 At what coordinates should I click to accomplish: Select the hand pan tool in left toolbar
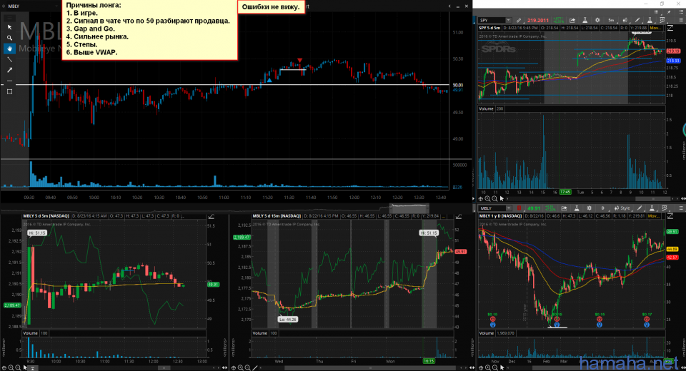[x=9, y=49]
